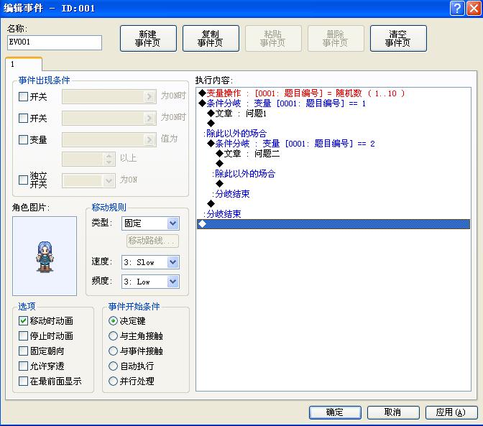Select the outer 分歧结束 line
The height and width of the screenshot is (426, 483).
coord(222,214)
